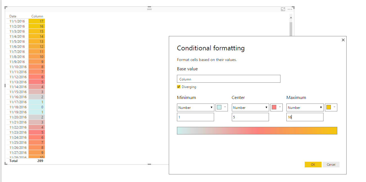Open the Maximum type Number dropdown
366x182 pixels.
[305, 107]
